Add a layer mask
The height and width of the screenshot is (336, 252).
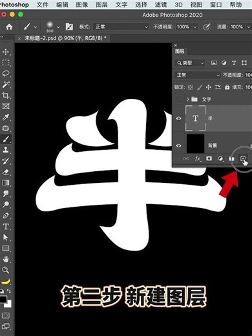pos(209,158)
